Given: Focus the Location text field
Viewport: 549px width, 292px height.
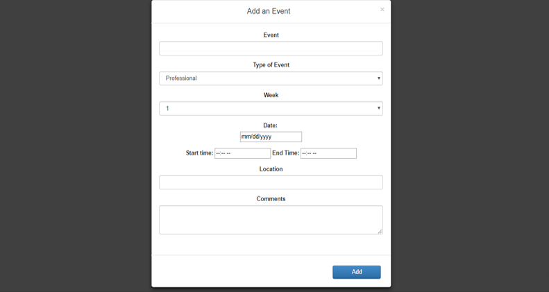Looking at the screenshot, I should pos(271,182).
